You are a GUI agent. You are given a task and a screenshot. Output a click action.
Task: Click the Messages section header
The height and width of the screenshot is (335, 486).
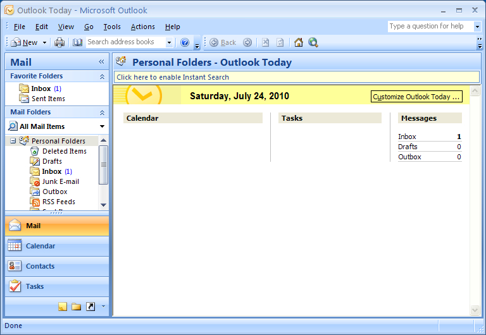[430, 118]
